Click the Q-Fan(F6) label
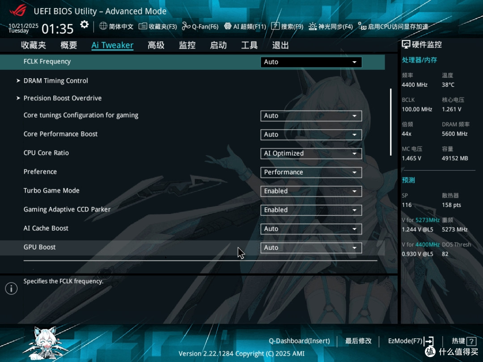Image resolution: width=483 pixels, height=362 pixels. coord(205,26)
